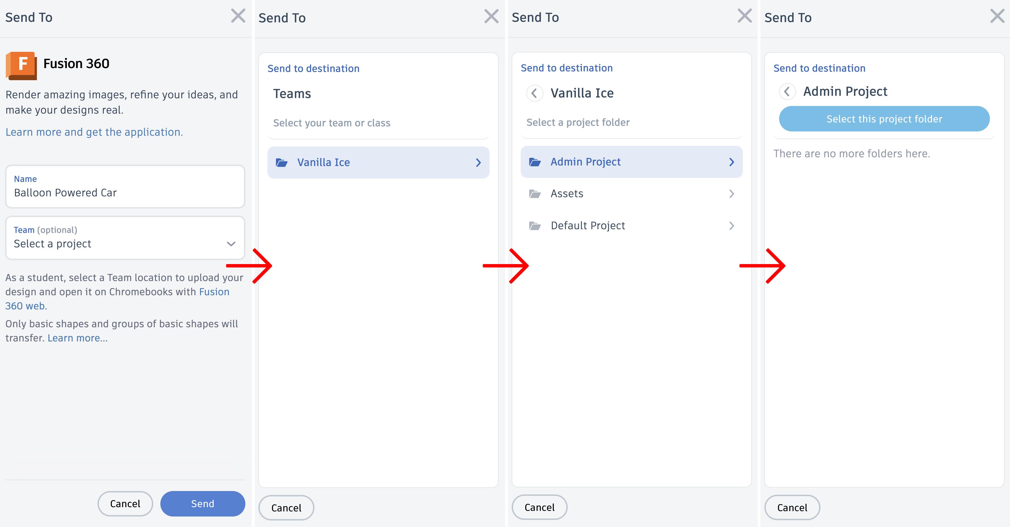
Task: Click the Vanilla Ice folder icon
Action: 282,162
